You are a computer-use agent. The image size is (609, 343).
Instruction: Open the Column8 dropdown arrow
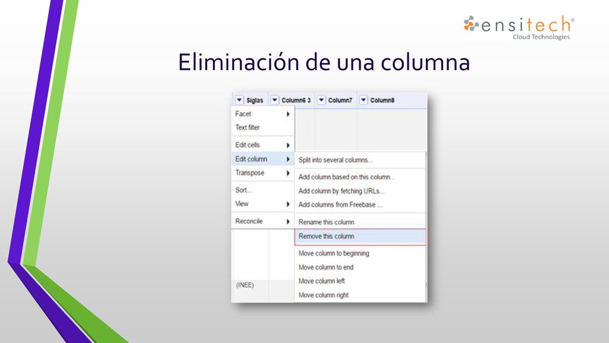(x=363, y=100)
